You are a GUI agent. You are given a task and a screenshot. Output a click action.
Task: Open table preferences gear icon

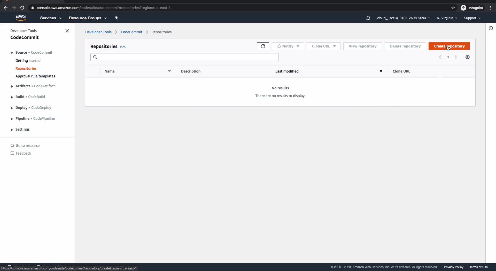468,57
